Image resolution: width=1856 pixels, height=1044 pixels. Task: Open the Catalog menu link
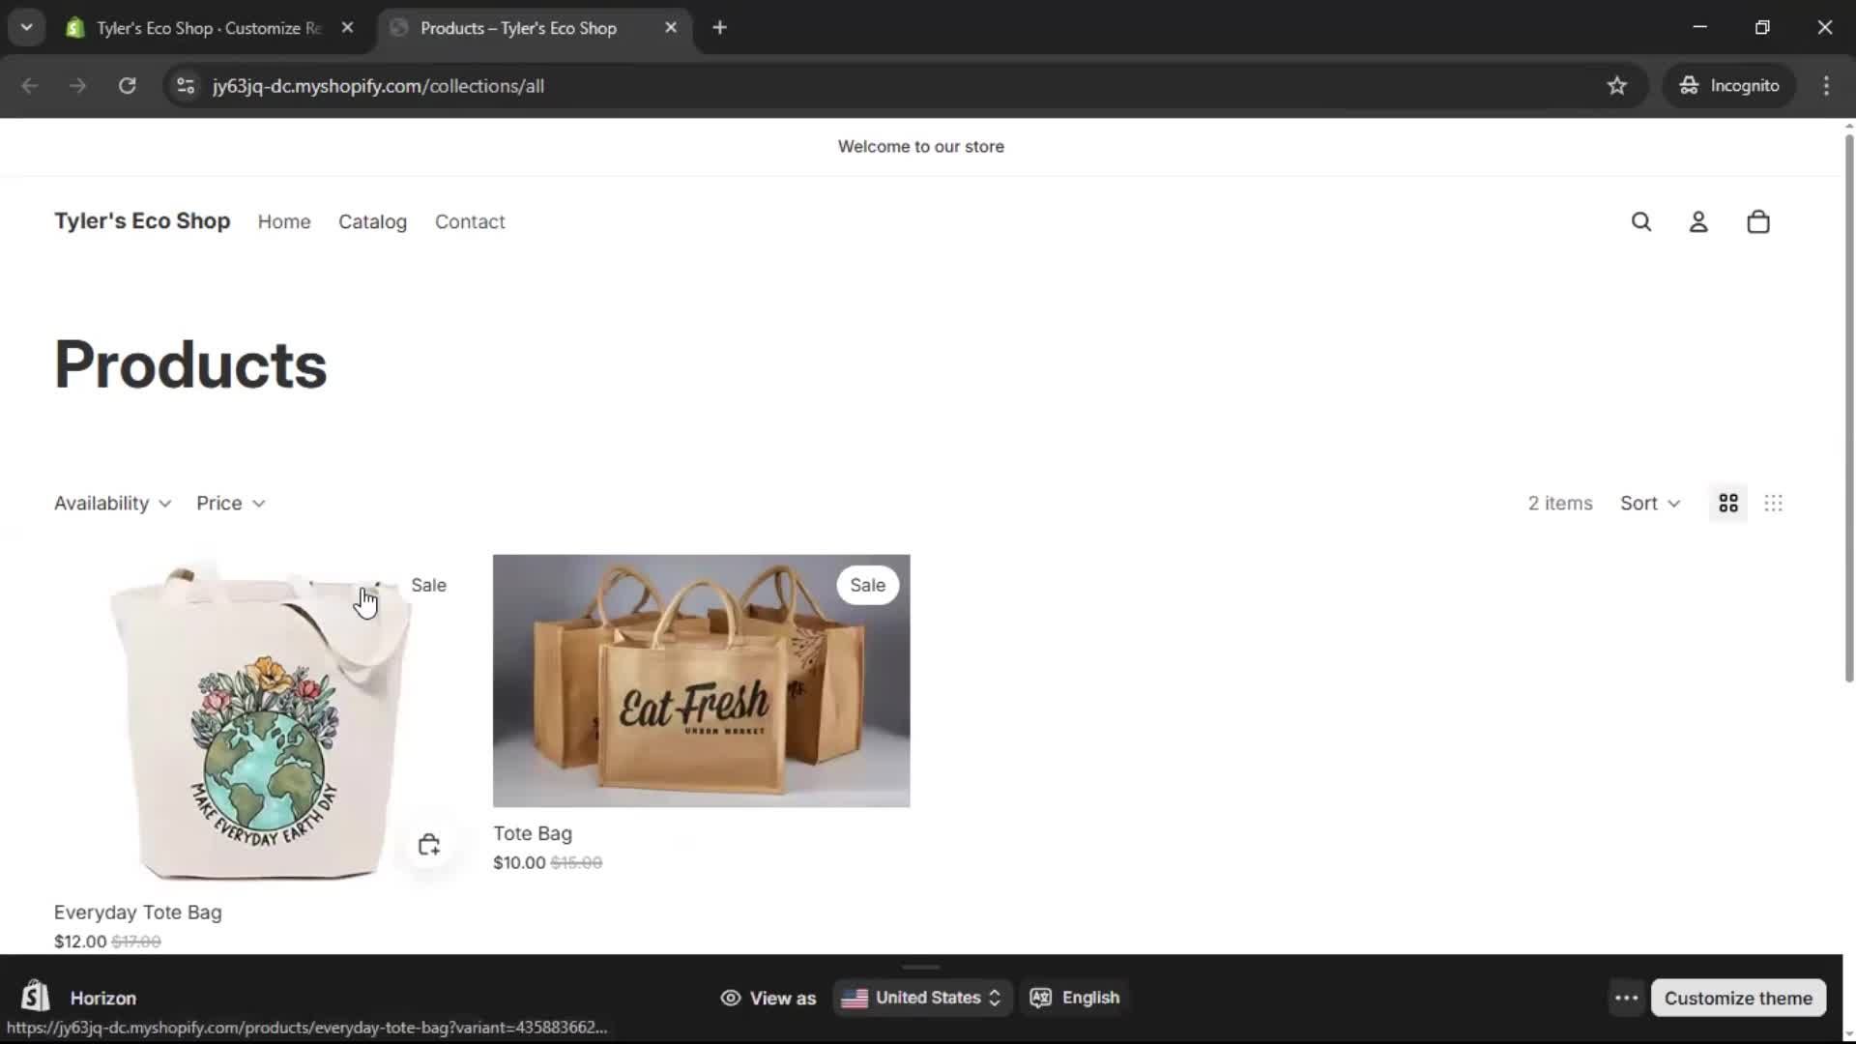(x=372, y=221)
